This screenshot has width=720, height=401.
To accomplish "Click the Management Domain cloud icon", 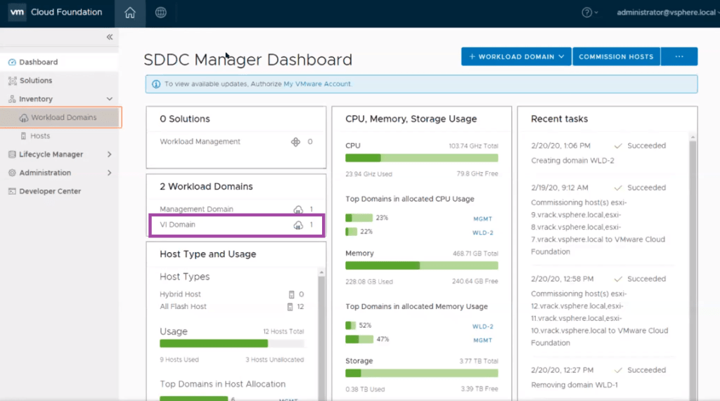I will pos(298,209).
